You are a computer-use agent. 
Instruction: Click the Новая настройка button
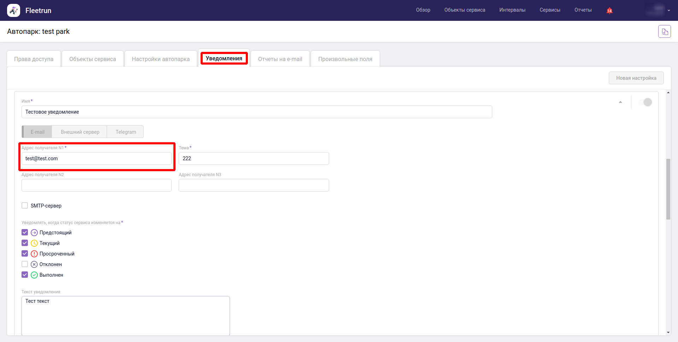636,78
